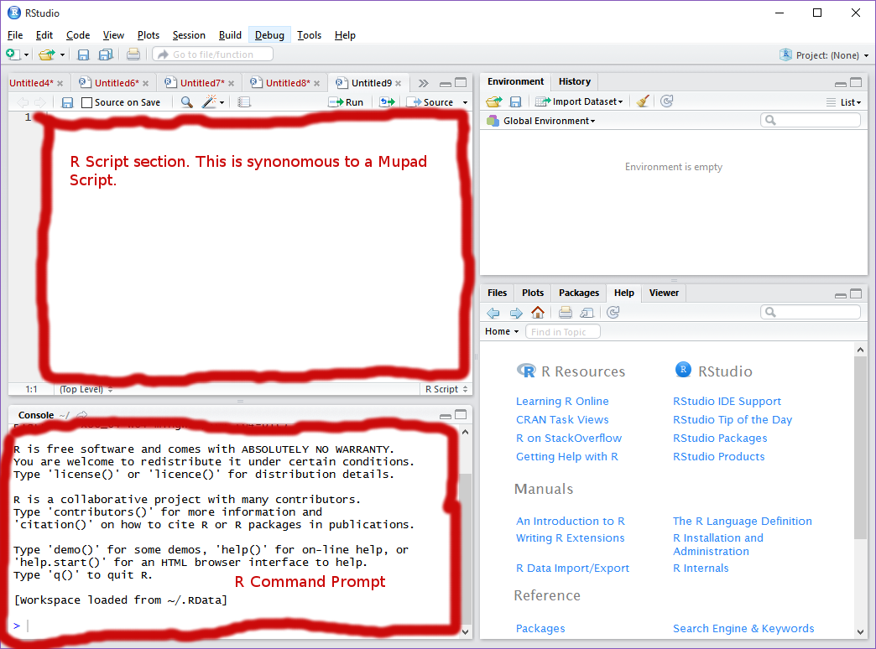The width and height of the screenshot is (876, 649).
Task: Clear the workspace with broom icon
Action: [643, 101]
